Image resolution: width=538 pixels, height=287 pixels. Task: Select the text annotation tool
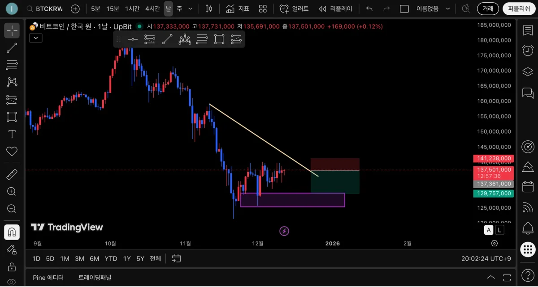click(x=12, y=134)
